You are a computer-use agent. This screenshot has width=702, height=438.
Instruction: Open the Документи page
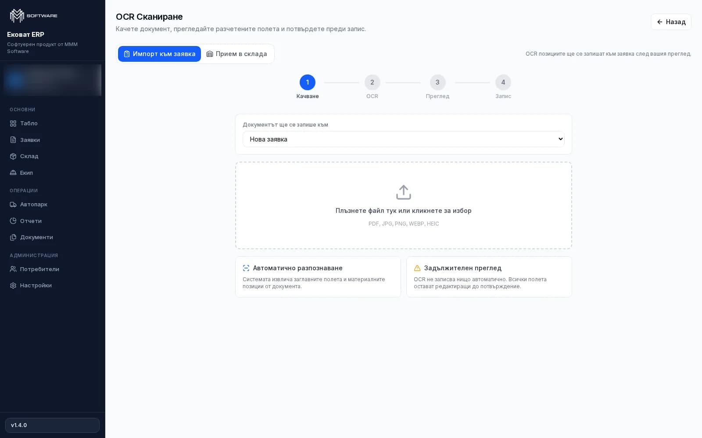(53, 237)
